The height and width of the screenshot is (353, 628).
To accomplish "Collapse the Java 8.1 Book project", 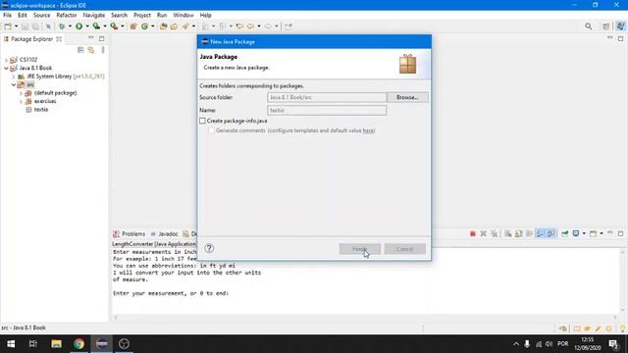I will pos(6,68).
